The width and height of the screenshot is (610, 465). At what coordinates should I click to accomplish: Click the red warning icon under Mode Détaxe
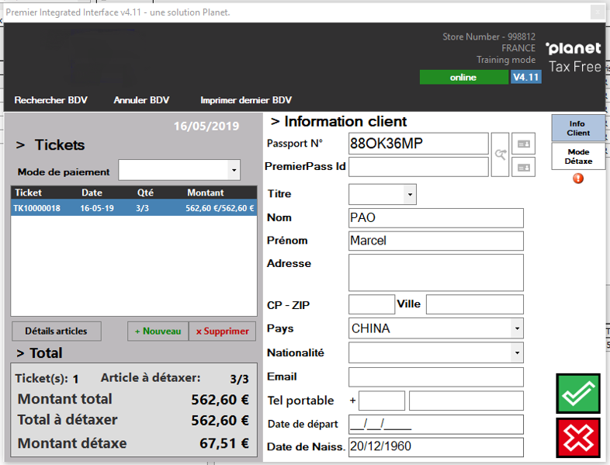578,179
